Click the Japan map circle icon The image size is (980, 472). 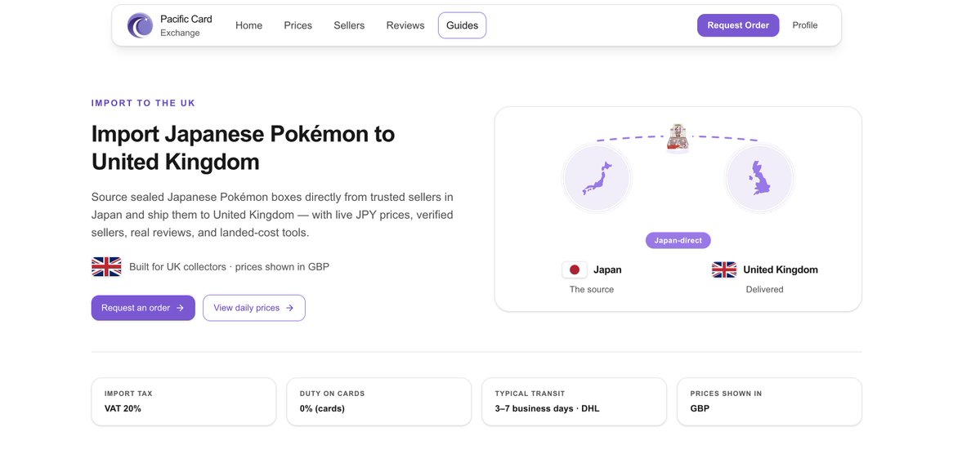(597, 178)
